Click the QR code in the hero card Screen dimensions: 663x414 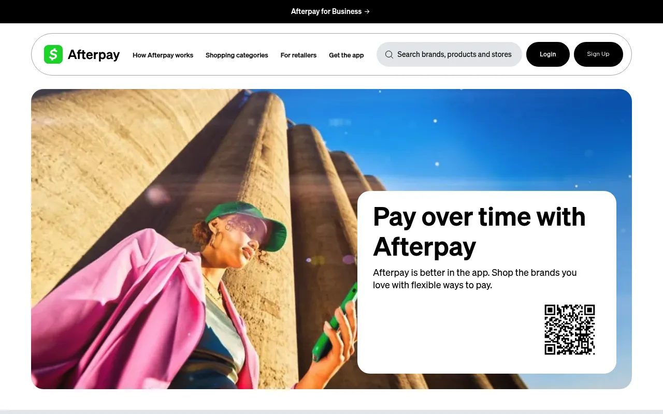[570, 330]
